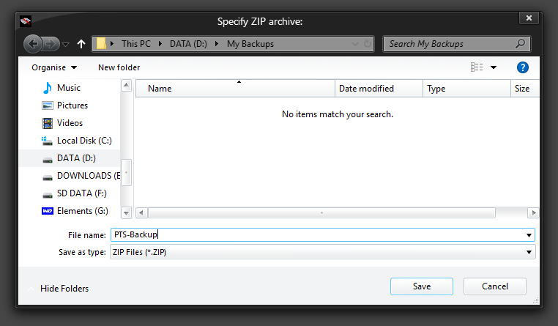The image size is (558, 326).
Task: Click the horizontal scrollbar thumb
Action: pyautogui.click(x=321, y=213)
